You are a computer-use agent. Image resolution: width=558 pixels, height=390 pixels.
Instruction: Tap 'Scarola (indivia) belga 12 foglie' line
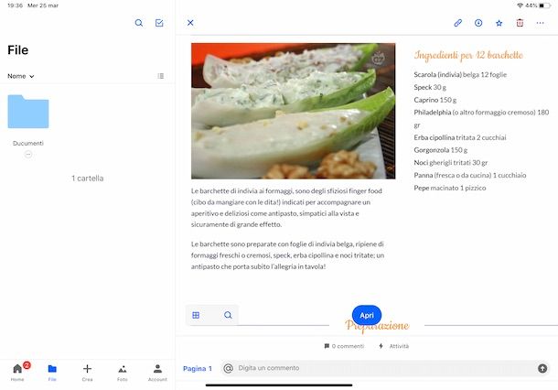[x=460, y=75]
